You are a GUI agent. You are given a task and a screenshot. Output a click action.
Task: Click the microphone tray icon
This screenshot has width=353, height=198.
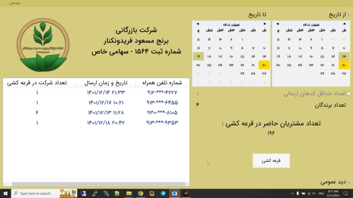click(x=297, y=194)
